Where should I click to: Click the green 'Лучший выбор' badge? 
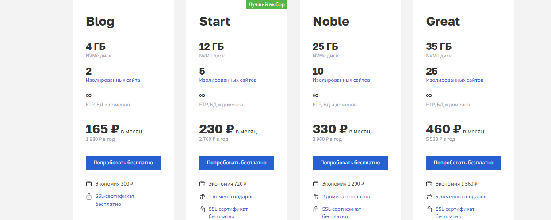click(x=267, y=4)
